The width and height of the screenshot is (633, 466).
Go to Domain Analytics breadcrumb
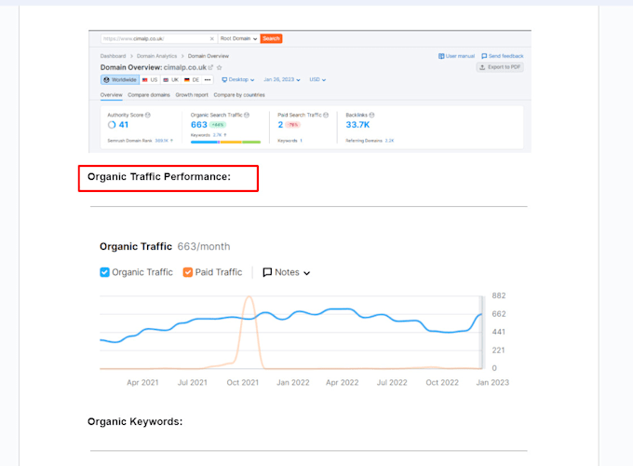[156, 56]
